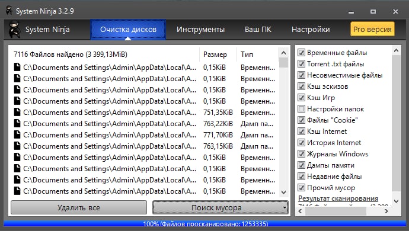Click the file icon of the 763,15KiB row
Viewport: 409px width, 231px height.
(17, 146)
